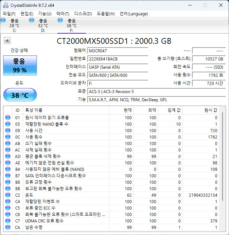Click the standard field ACS-3 Revision 5
Image resolution: width=229 pixels, height=235 pixels.
click(x=156, y=91)
